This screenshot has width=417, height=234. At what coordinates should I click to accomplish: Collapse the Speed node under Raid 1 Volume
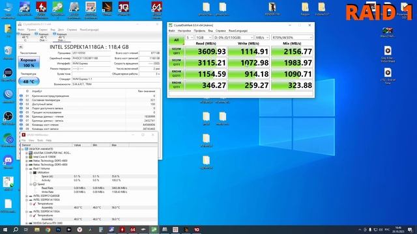click(31, 184)
